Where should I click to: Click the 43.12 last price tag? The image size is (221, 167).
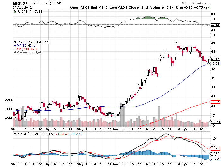click(x=215, y=59)
